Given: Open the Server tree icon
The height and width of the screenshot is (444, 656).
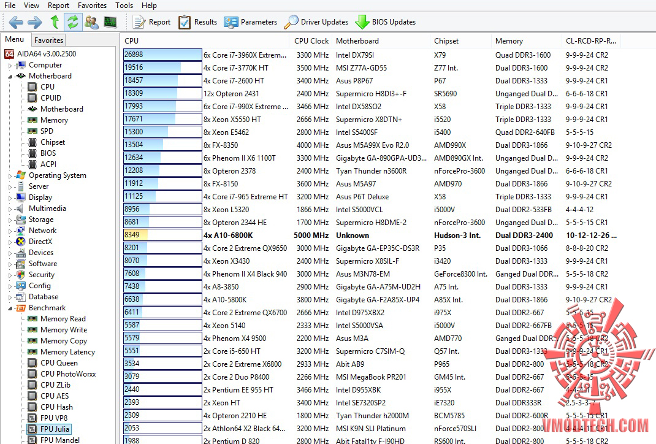Looking at the screenshot, I should [x=20, y=186].
